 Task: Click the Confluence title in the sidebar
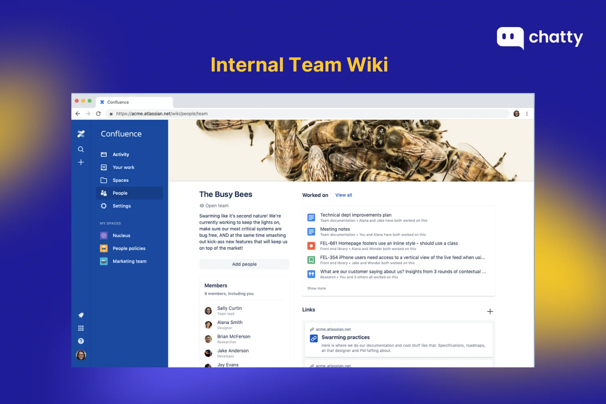(x=121, y=134)
